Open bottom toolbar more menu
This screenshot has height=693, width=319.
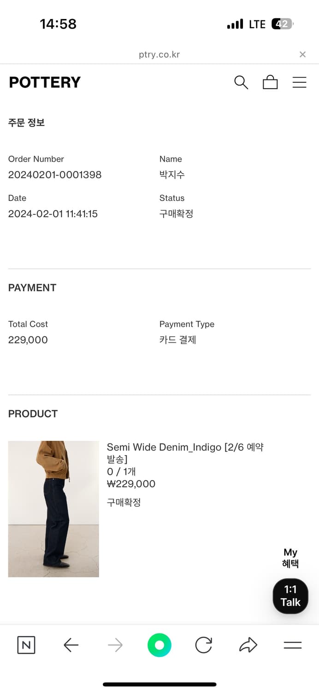point(292,645)
